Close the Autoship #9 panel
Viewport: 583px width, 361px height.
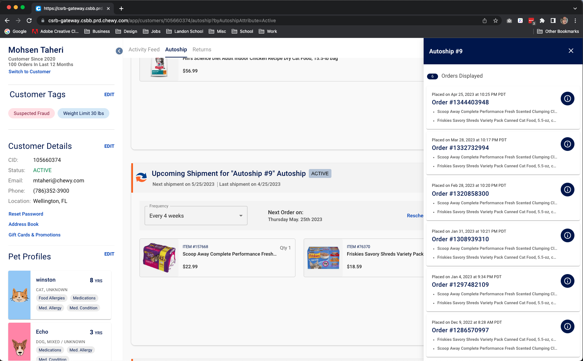coord(571,51)
